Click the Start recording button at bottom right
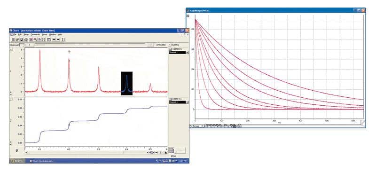Viewport: 376px width, 188px height. click(x=179, y=150)
